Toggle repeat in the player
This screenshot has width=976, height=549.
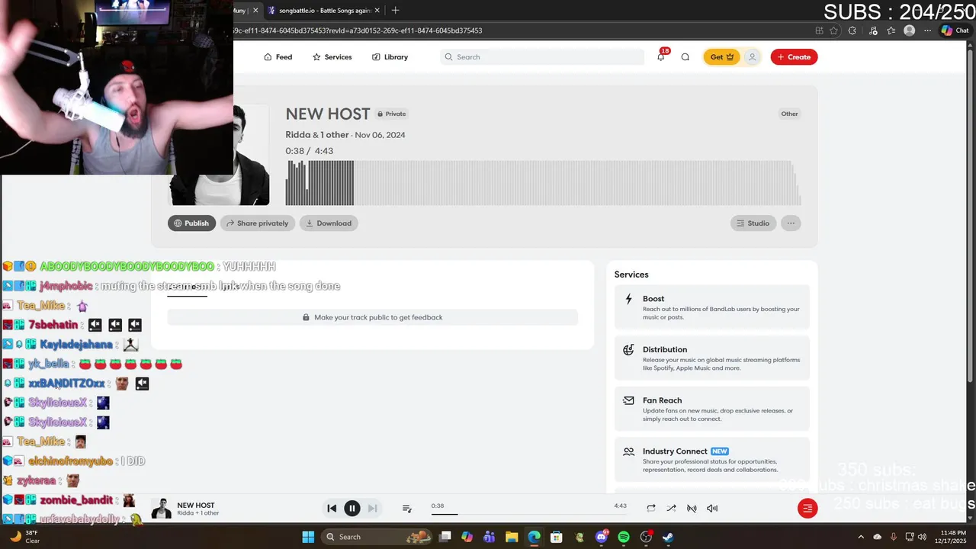point(651,509)
